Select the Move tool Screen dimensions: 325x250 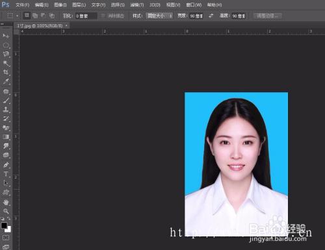click(x=6, y=36)
